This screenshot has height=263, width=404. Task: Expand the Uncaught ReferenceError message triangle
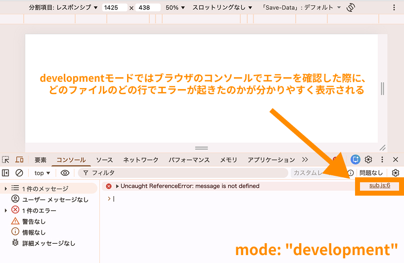point(117,186)
